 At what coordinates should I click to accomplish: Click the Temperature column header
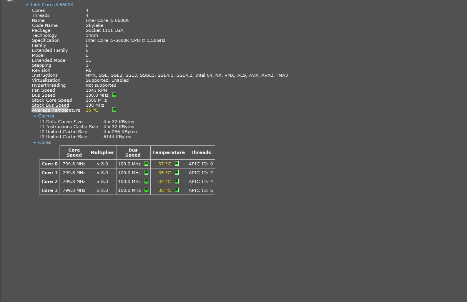click(x=168, y=152)
